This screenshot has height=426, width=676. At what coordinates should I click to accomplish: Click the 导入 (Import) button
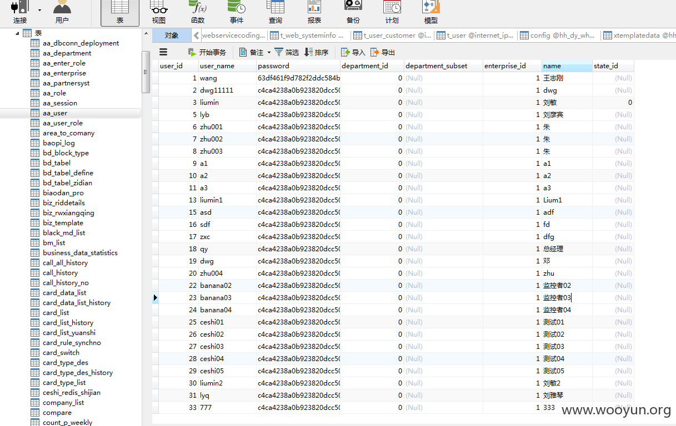coord(353,52)
